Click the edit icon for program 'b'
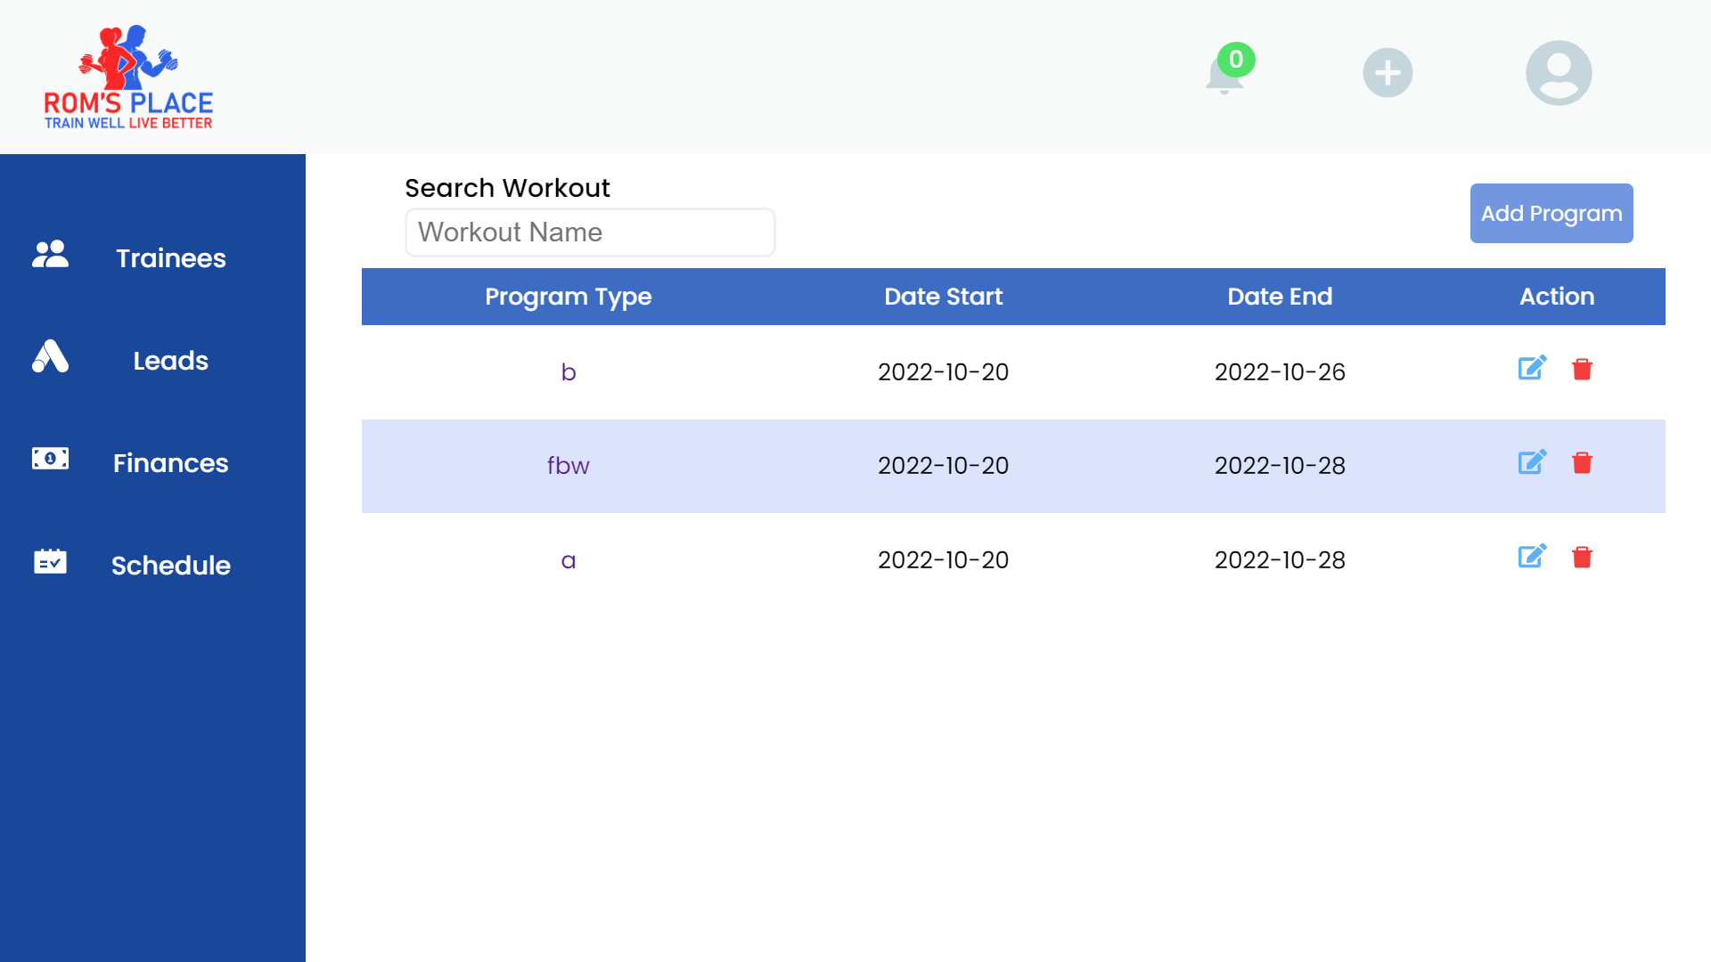Viewport: 1711px width, 962px height. (1533, 369)
